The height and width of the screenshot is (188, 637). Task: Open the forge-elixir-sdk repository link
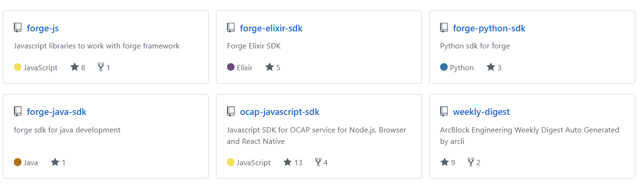(x=271, y=28)
